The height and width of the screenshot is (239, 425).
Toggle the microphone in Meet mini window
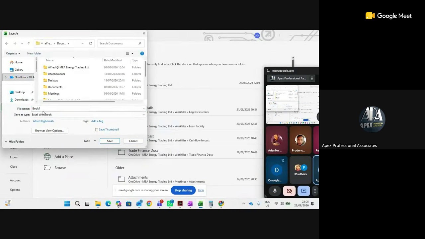click(275, 191)
